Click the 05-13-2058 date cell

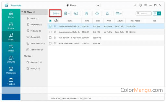point(131,26)
